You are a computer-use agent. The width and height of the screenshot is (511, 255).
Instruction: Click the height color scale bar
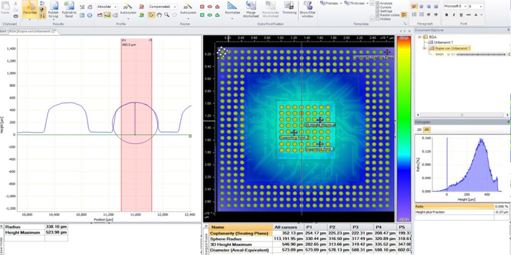tap(403, 129)
